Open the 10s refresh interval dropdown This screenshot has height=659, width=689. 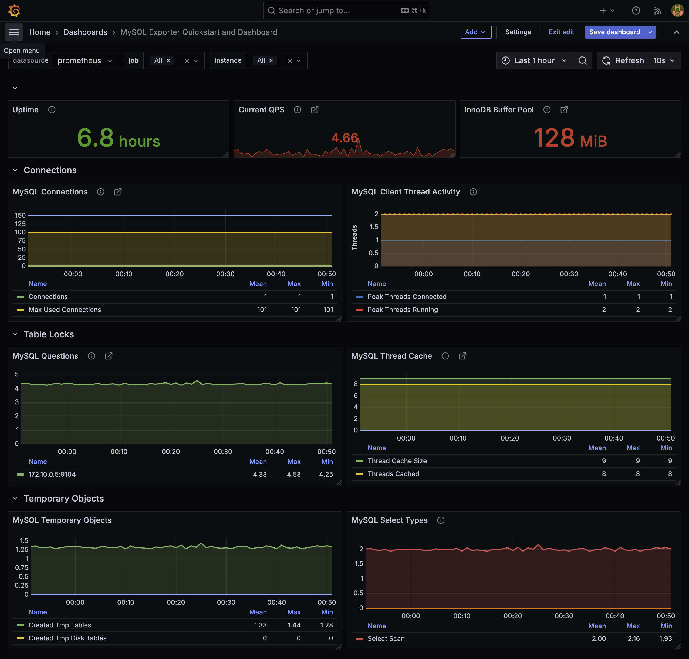click(x=664, y=60)
